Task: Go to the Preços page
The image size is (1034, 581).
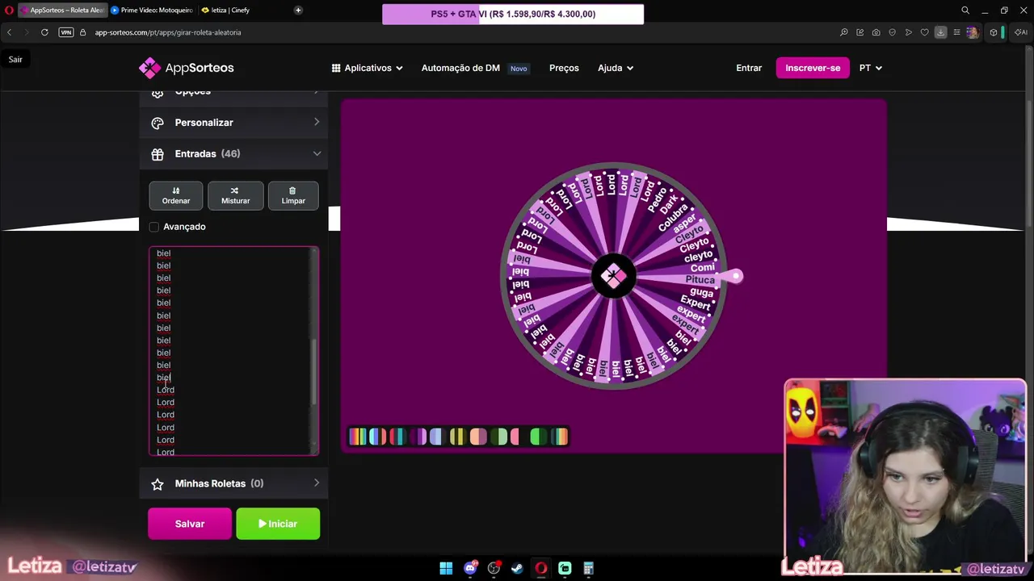Action: [564, 68]
